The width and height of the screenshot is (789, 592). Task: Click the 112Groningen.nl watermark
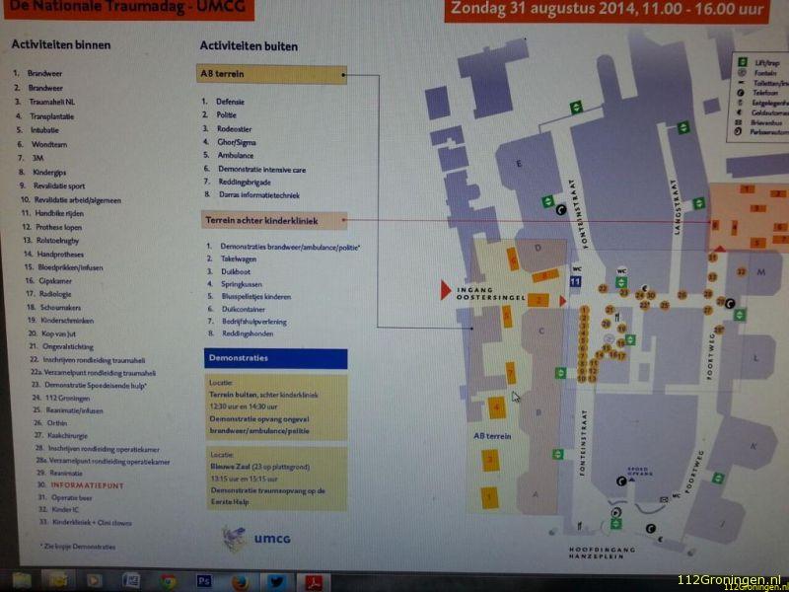pos(730,579)
